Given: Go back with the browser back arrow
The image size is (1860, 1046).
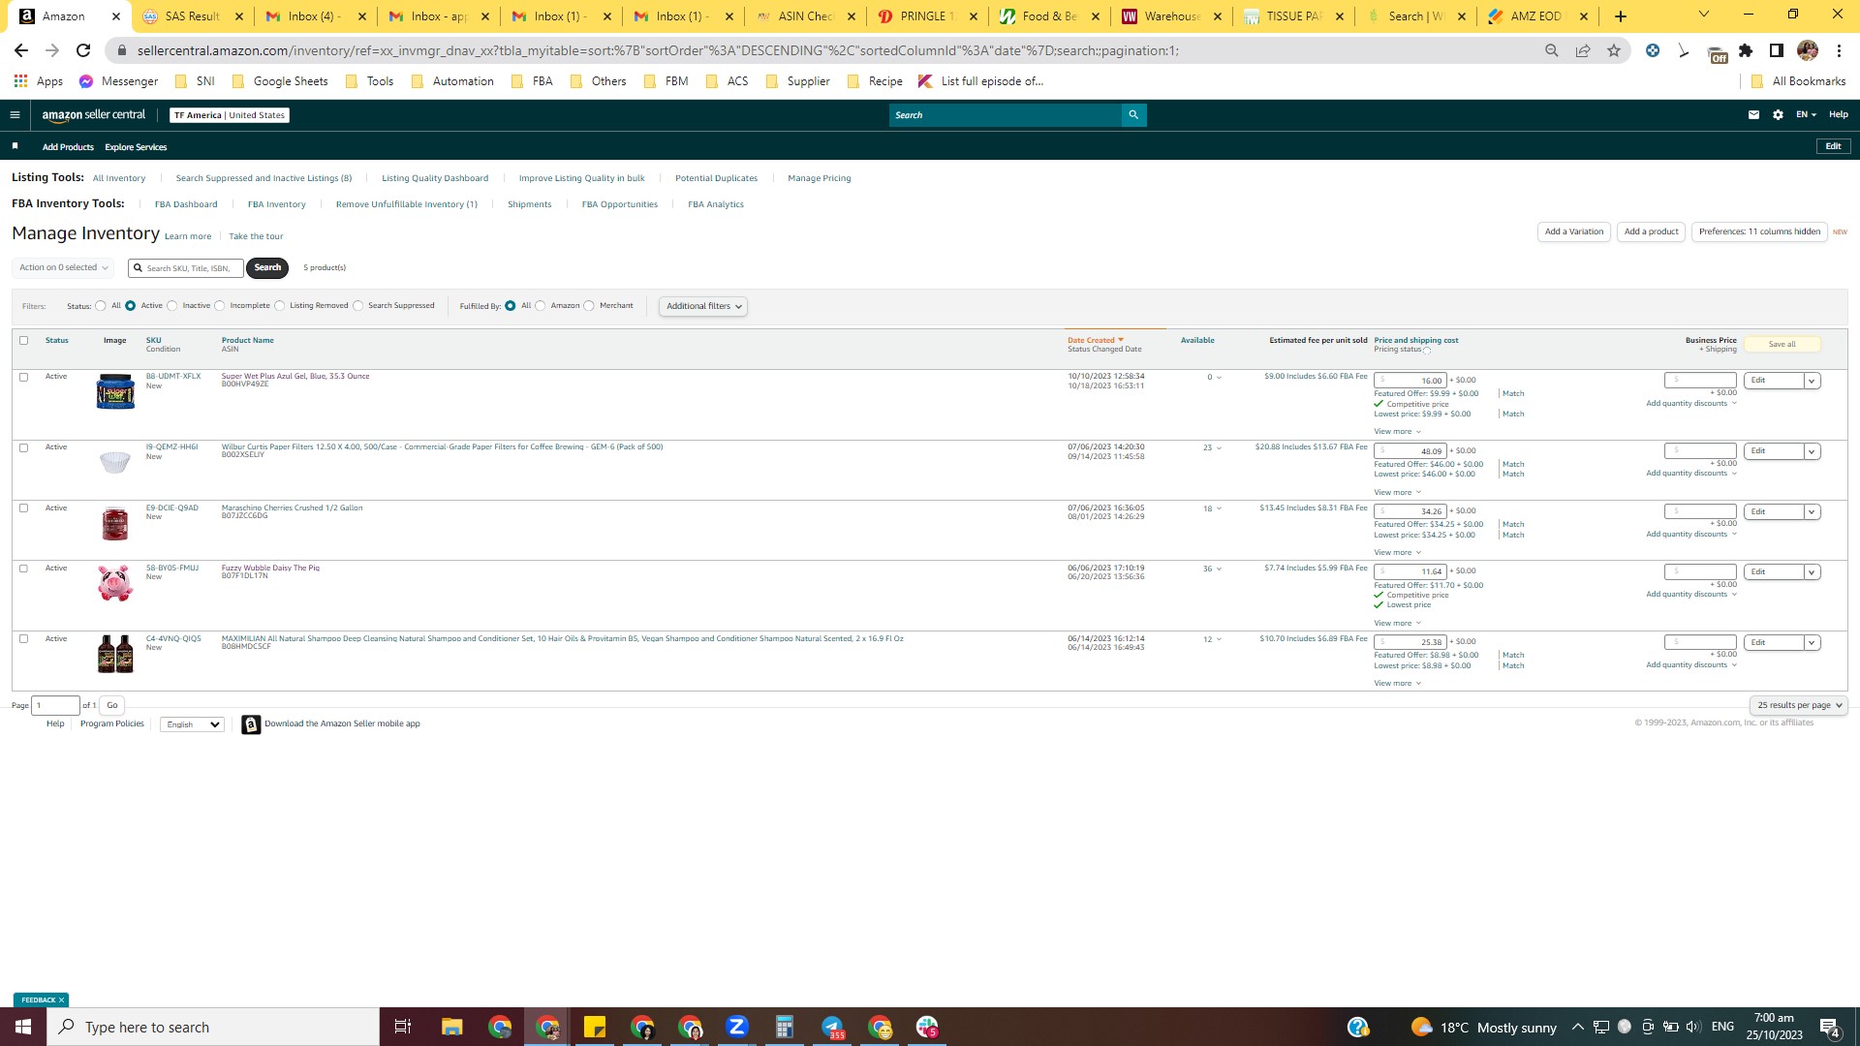Looking at the screenshot, I should point(21,50).
